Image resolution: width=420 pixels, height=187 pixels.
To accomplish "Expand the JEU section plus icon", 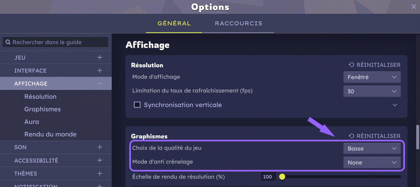I will (x=100, y=57).
